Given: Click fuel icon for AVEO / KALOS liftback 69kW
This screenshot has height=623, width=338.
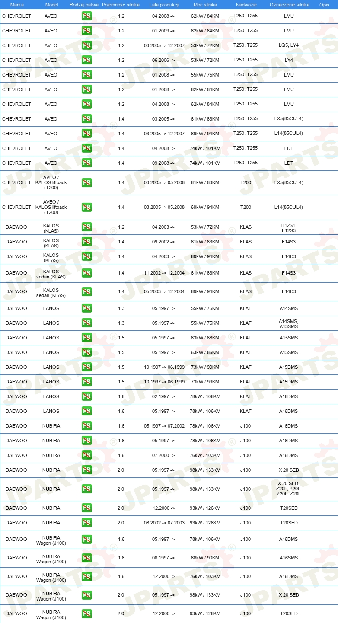Looking at the screenshot, I should pyautogui.click(x=86, y=207).
